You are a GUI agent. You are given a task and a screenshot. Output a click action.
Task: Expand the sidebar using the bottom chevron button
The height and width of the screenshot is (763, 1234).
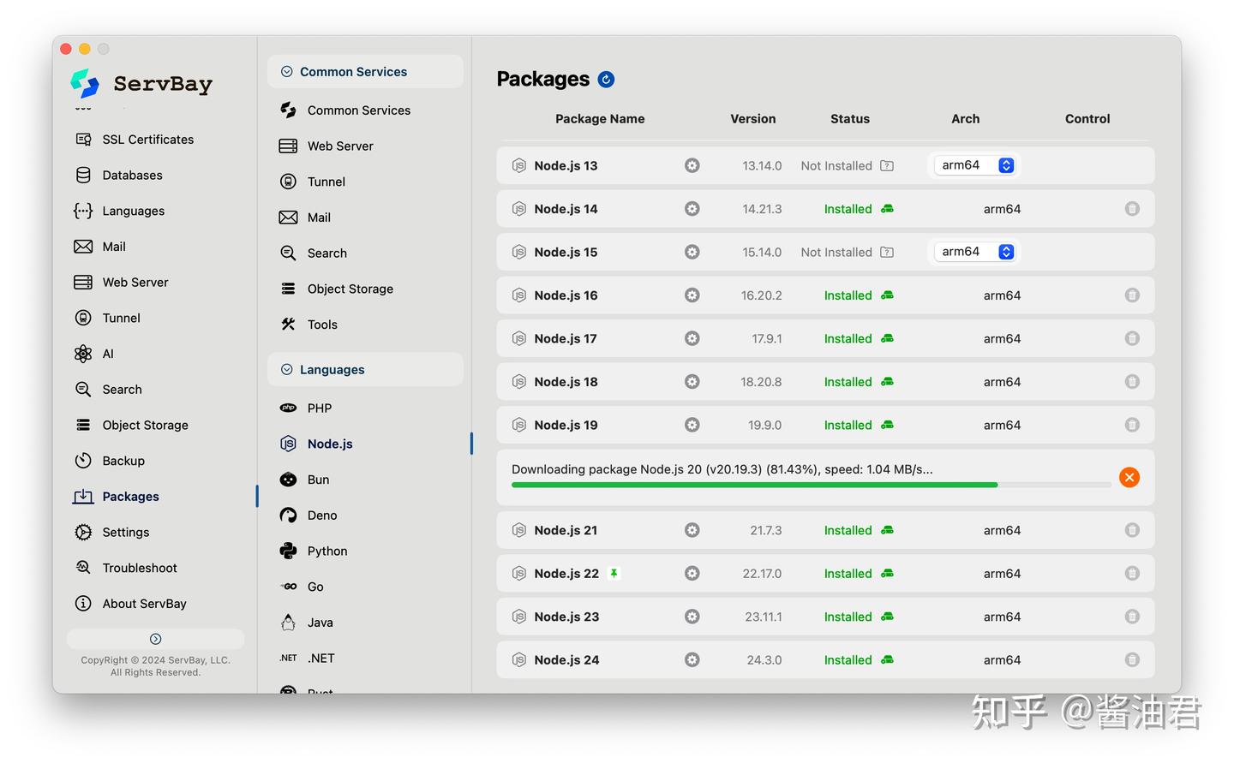[x=155, y=639]
